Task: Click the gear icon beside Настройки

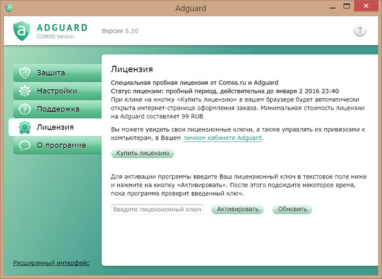Action: (25, 91)
